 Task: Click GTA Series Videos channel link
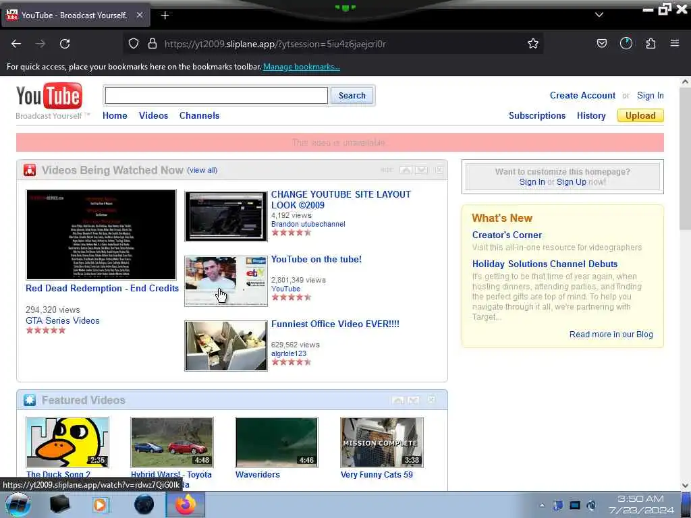63,320
